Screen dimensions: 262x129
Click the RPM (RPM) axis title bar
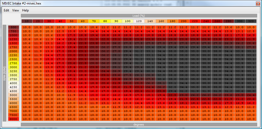click(5, 73)
